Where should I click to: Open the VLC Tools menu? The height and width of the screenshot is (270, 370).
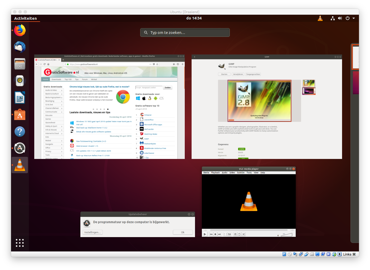coord(249,173)
